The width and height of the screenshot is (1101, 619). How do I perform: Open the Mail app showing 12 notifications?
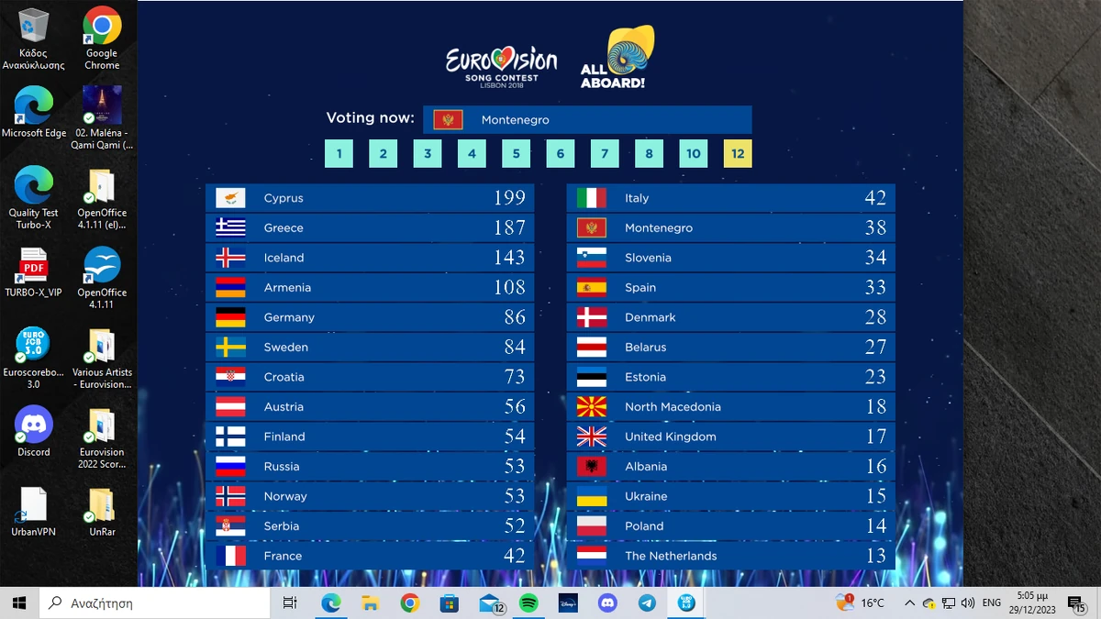[x=489, y=602]
